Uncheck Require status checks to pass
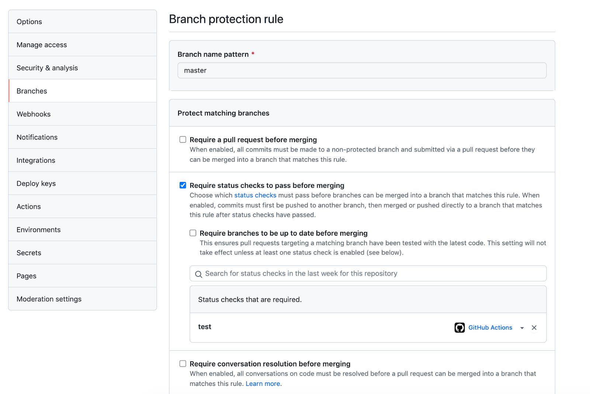Screen dimensions: 590x394 point(183,185)
